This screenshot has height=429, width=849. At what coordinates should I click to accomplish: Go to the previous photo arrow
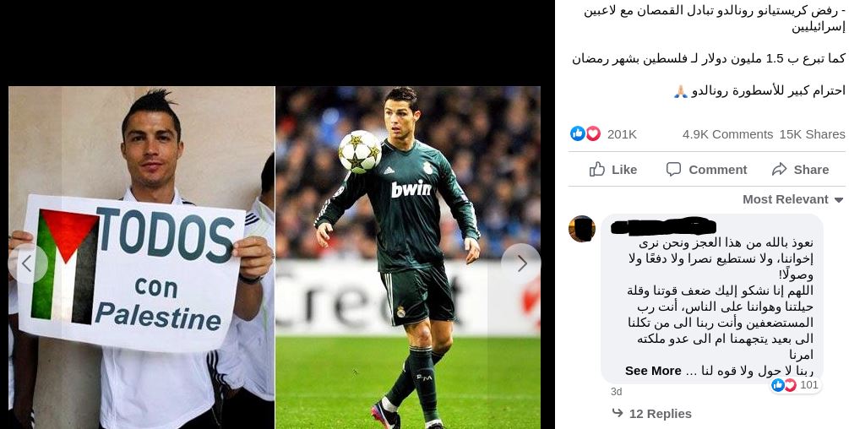pos(28,263)
